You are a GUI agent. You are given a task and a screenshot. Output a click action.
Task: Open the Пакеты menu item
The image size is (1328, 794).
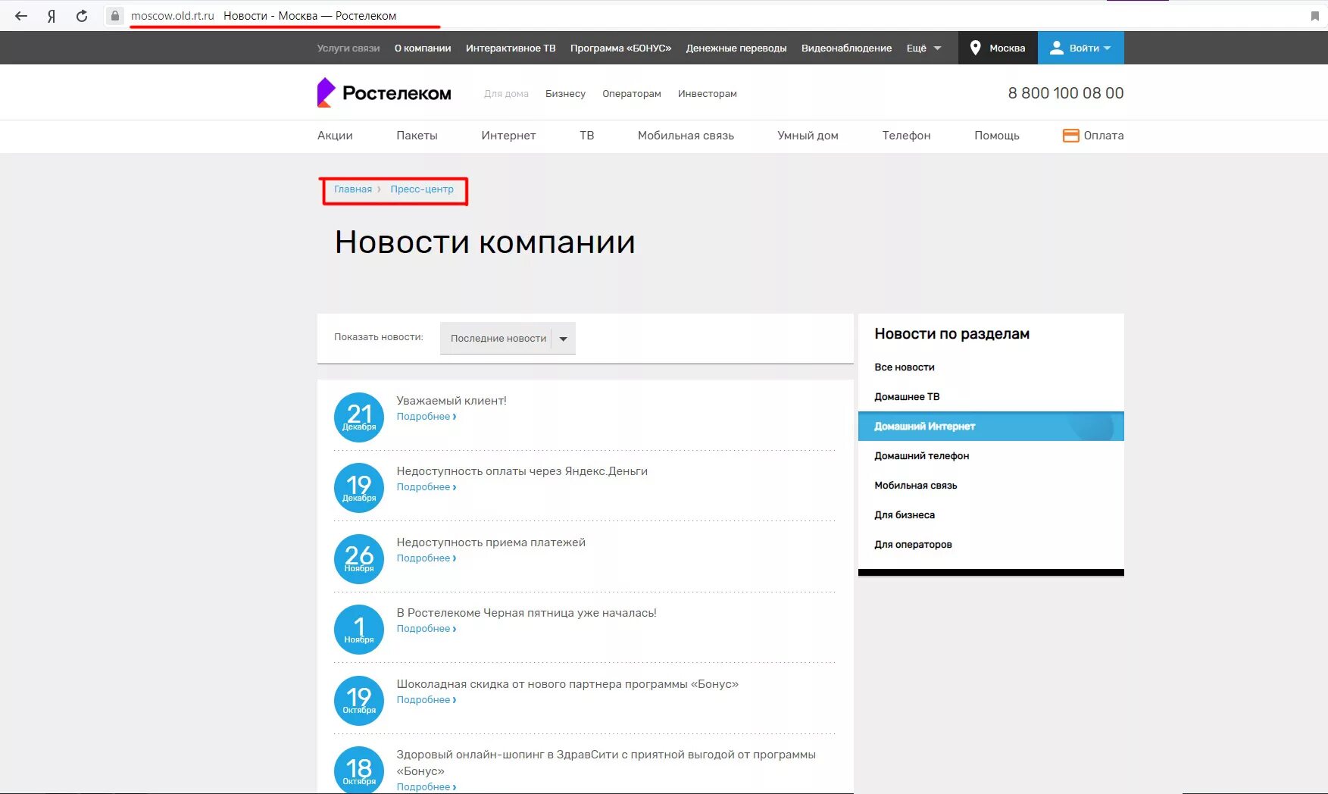coord(417,136)
